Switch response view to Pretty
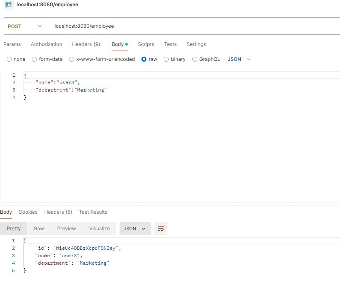340x292 pixels. [x=14, y=228]
